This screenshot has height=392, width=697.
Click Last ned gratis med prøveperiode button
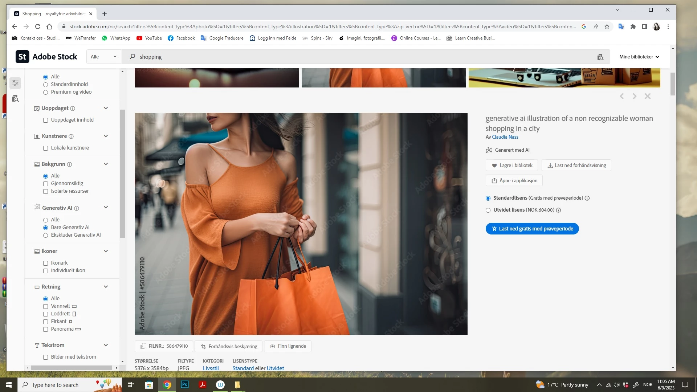click(x=532, y=229)
